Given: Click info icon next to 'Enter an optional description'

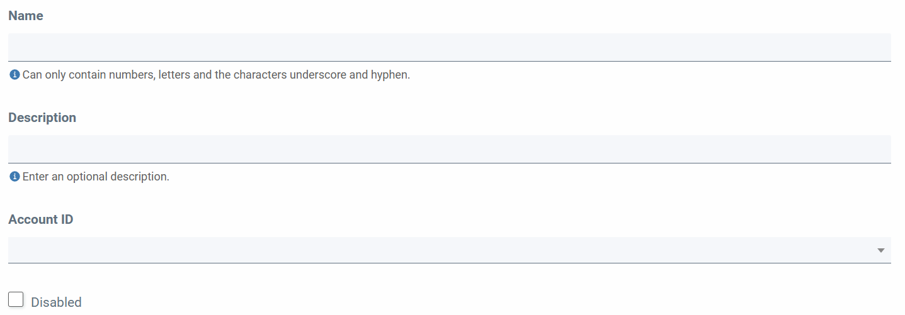Looking at the screenshot, I should click(x=14, y=177).
